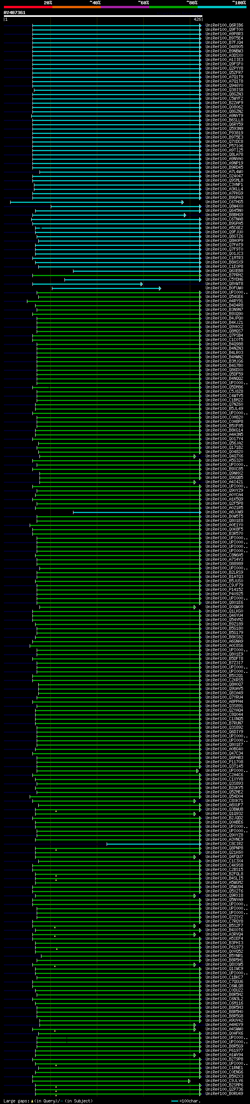This screenshot has height=1104, width=250.
Task: Select hit label UniRef100_B7Z317
Action: click(224, 663)
